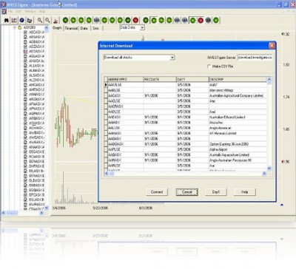Click the red circle icon before toolbar gap

click(135, 20)
